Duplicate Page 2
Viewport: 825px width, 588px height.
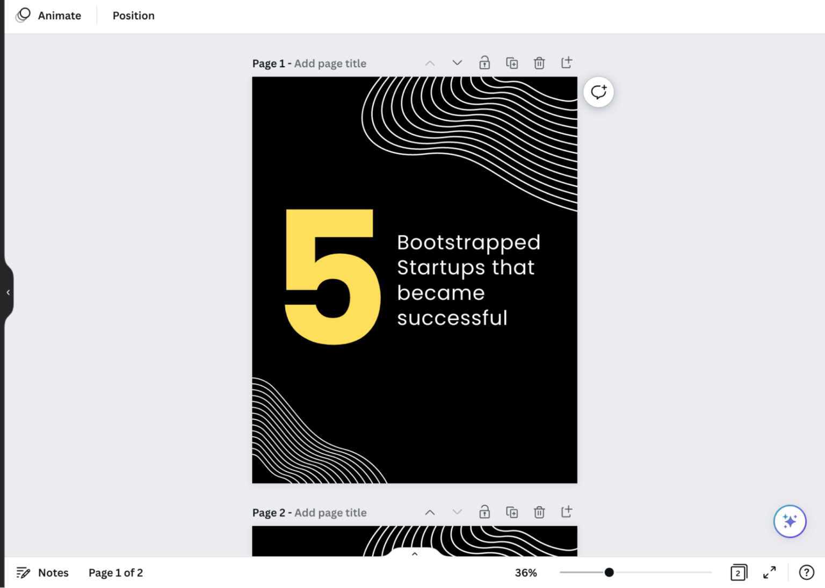512,512
